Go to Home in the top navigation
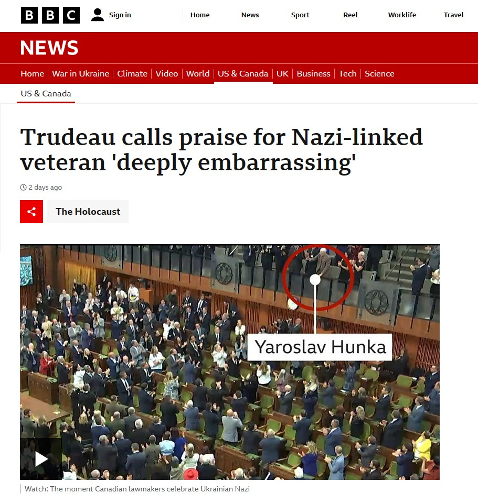Viewport: 478px width, 504px height. [200, 15]
